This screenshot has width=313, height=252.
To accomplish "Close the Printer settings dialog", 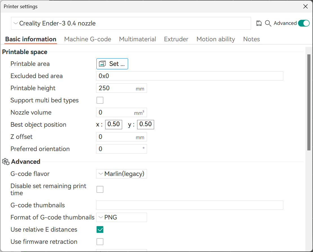I will point(305,7).
